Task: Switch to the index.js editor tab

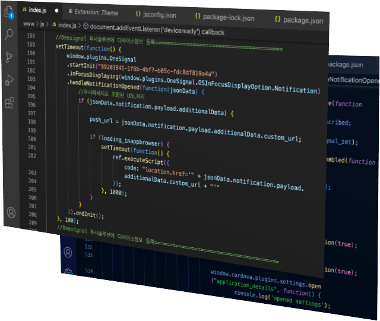Action: (x=37, y=11)
